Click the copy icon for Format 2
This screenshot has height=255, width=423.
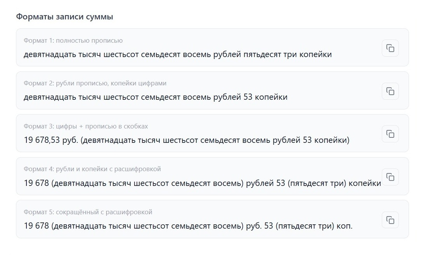pos(390,91)
